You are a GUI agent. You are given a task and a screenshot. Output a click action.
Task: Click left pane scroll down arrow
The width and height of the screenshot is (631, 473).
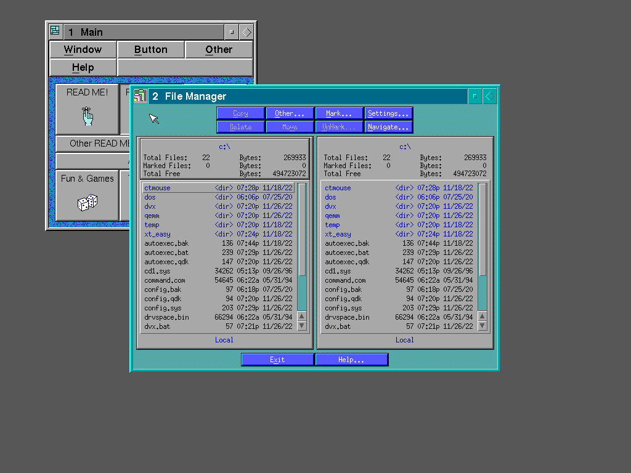(302, 326)
